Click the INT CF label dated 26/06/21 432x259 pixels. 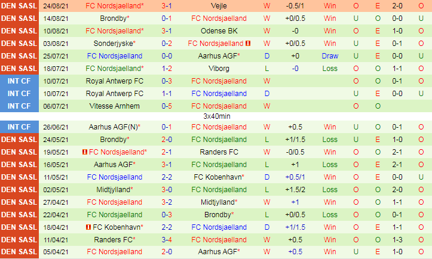tap(19, 127)
